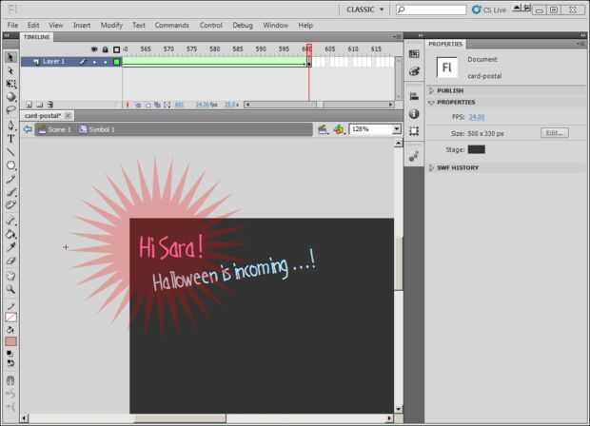The width and height of the screenshot is (590, 426).
Task: Pick the Hand tool
Action: 10,276
